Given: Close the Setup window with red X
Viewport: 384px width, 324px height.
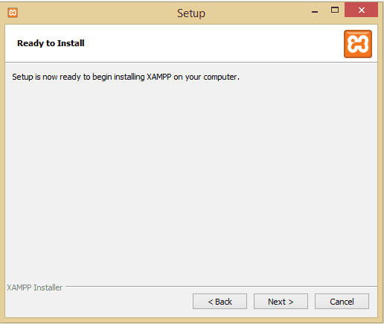Looking at the screenshot, I should tap(361, 10).
